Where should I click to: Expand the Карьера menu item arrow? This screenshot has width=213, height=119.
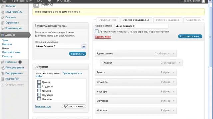point(174,92)
